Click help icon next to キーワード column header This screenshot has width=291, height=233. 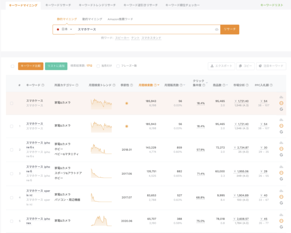43,85
